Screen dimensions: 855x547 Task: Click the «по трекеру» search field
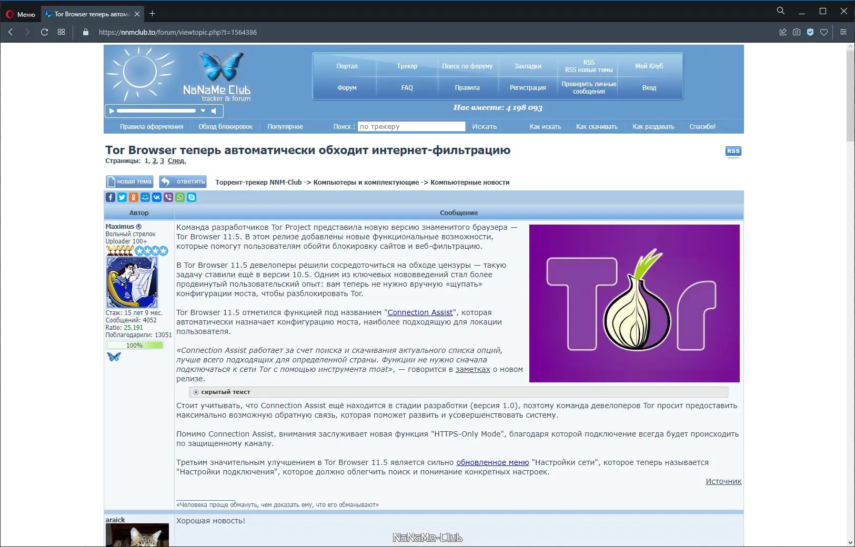tap(412, 126)
